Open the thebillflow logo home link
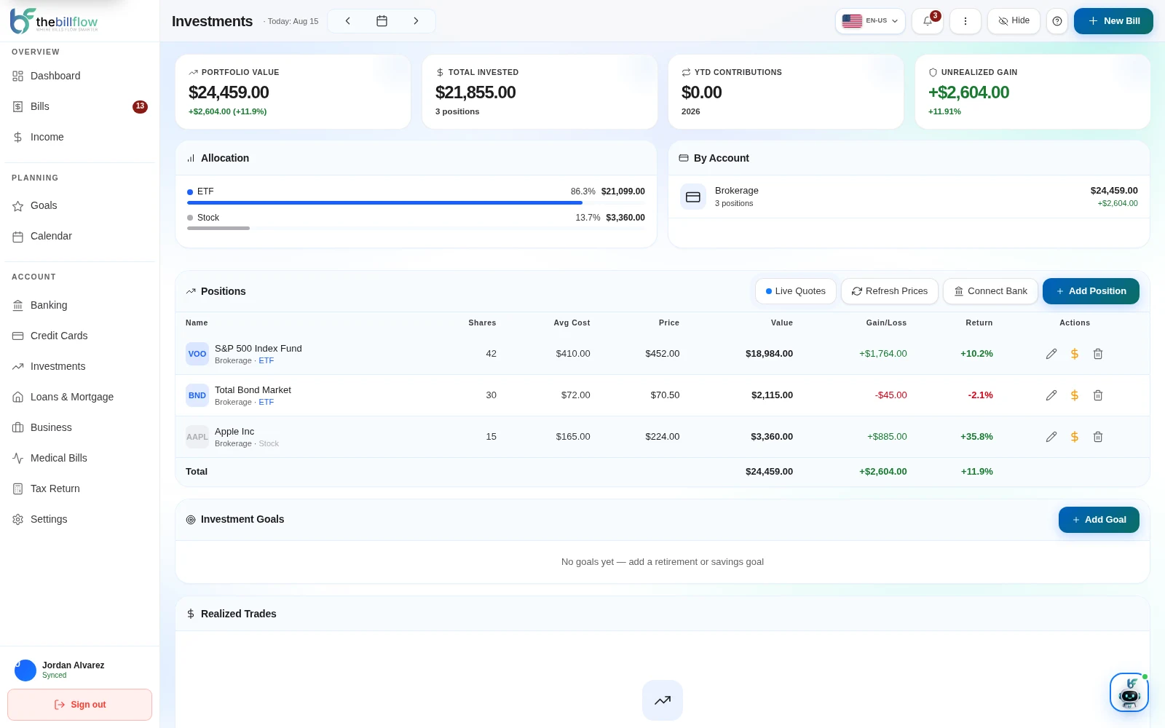 [x=54, y=20]
